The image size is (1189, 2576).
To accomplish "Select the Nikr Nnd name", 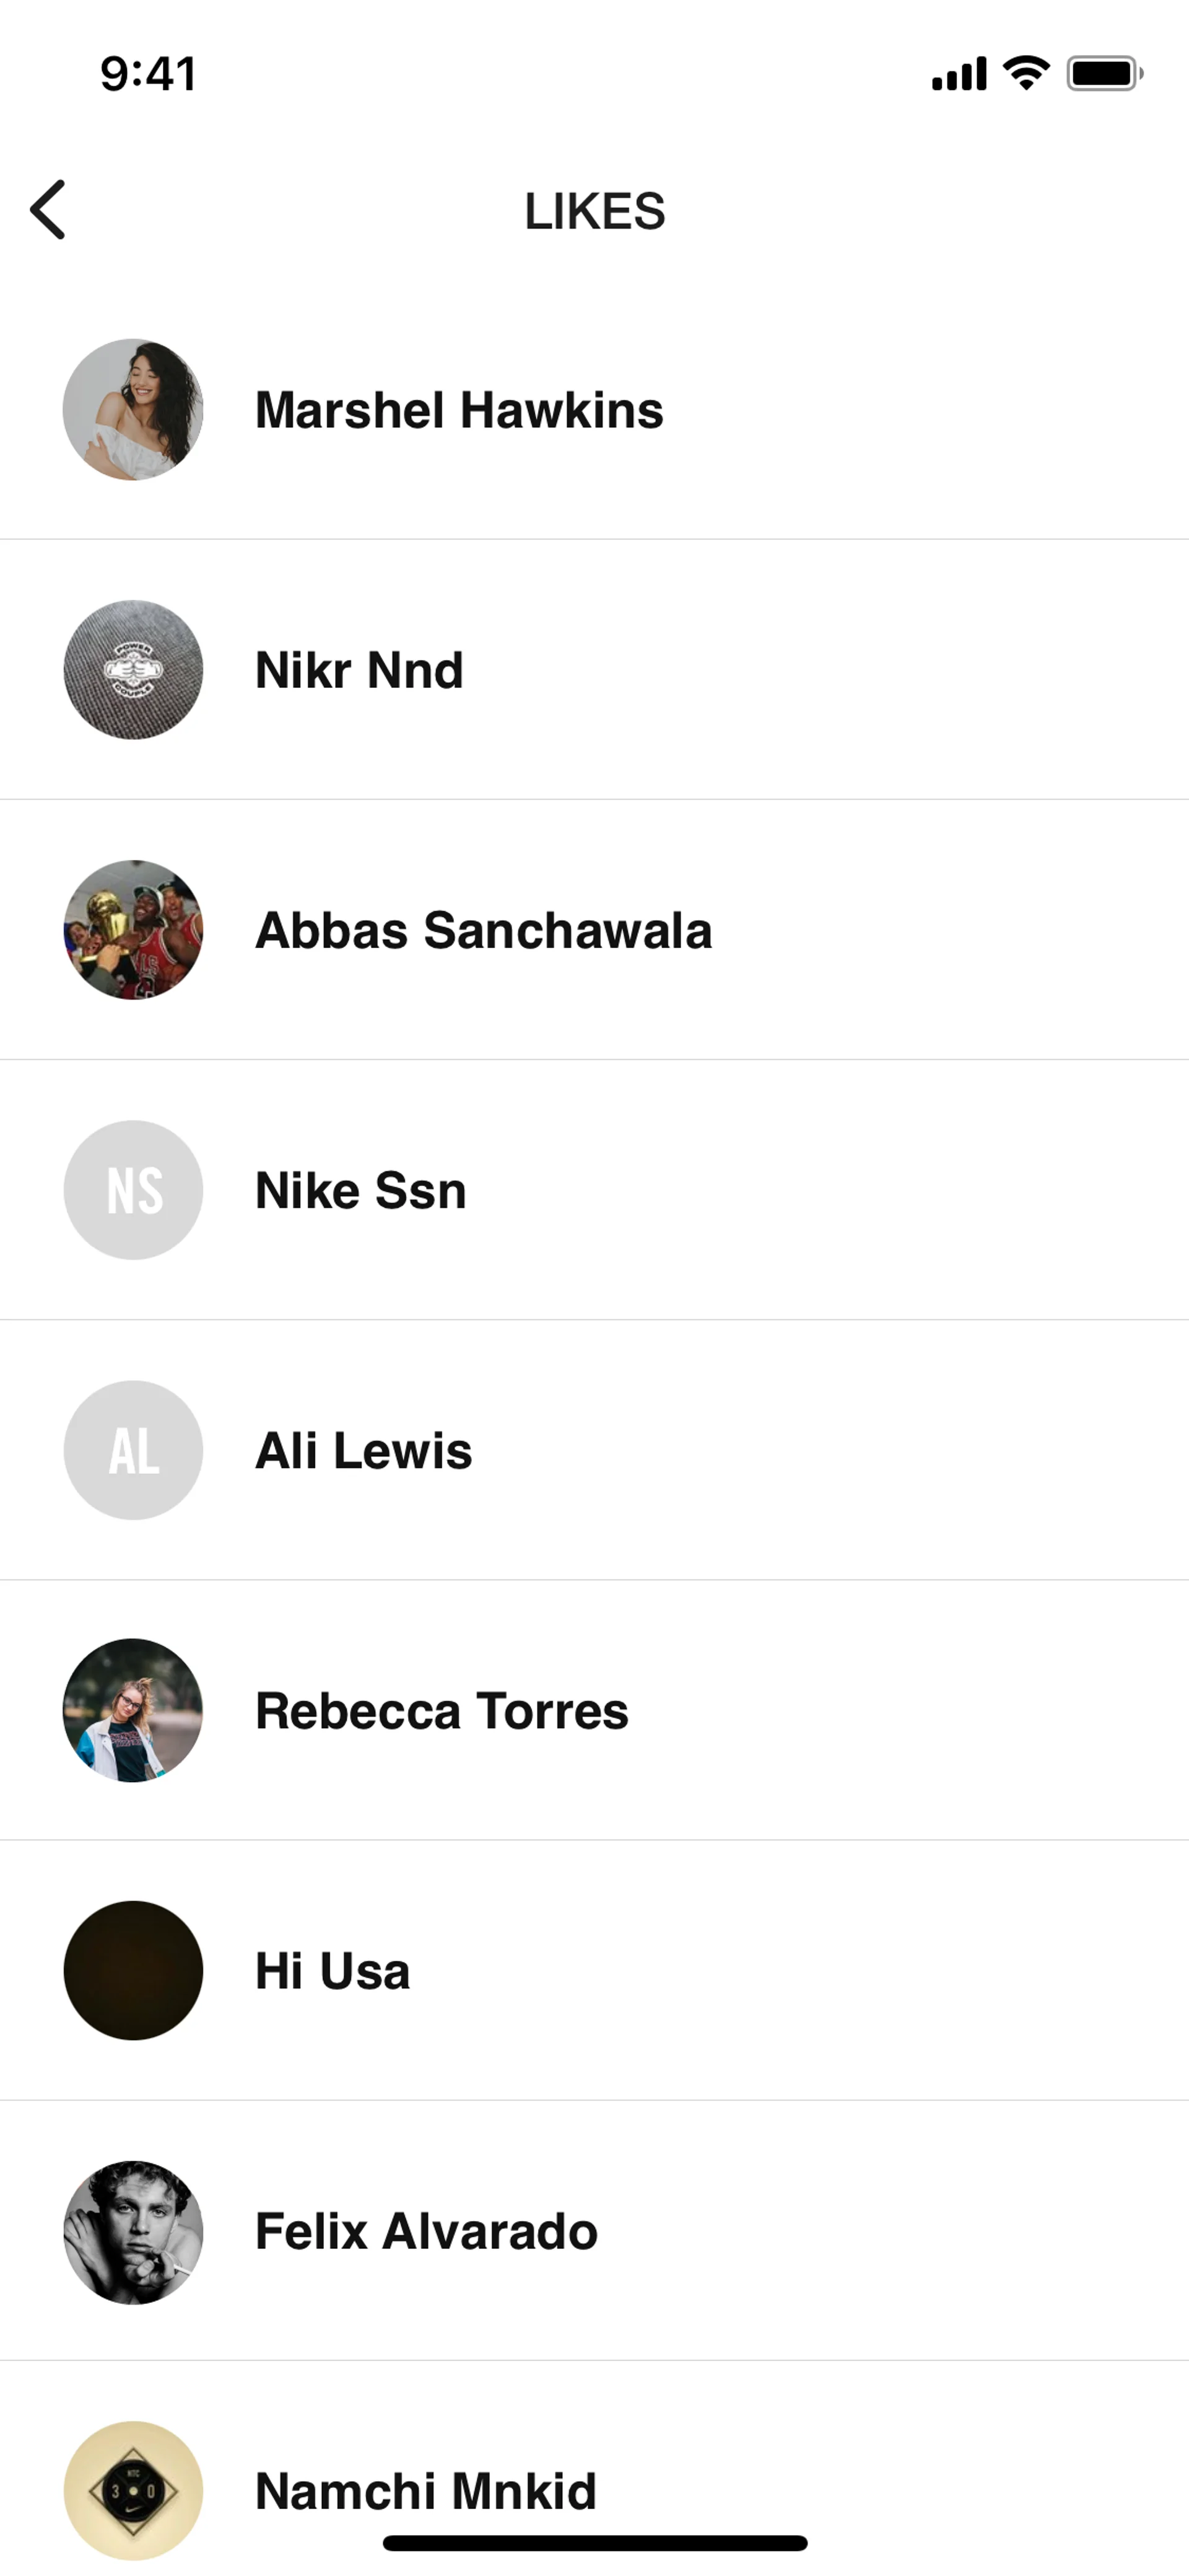I will tap(359, 670).
